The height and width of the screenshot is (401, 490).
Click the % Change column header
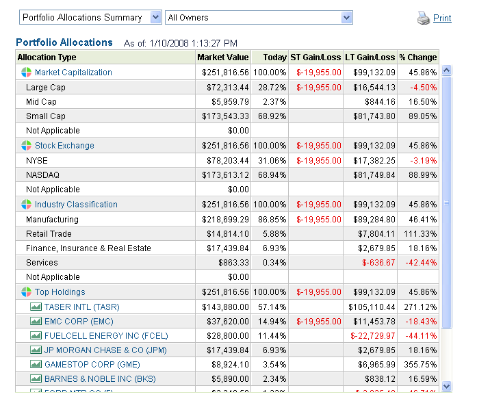pos(417,57)
